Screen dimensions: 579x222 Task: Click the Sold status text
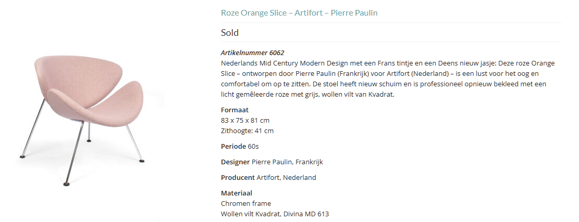tap(230, 33)
